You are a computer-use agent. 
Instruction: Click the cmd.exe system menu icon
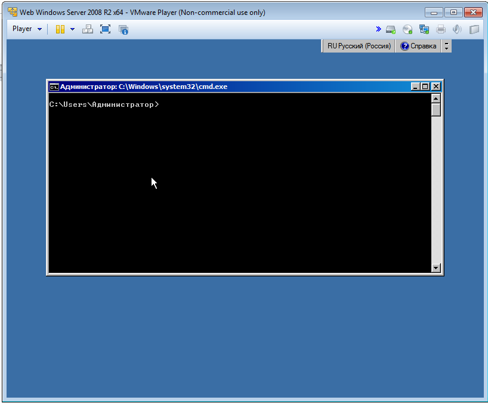point(54,87)
